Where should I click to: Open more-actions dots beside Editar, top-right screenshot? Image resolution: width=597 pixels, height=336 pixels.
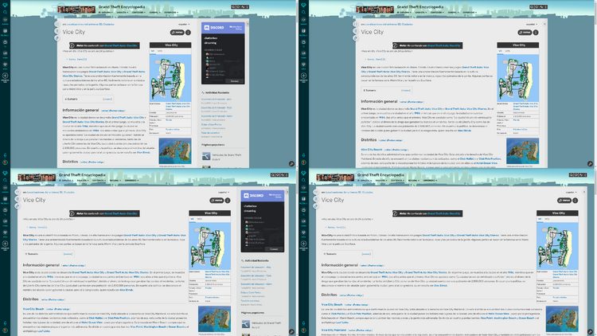coord(536,33)
